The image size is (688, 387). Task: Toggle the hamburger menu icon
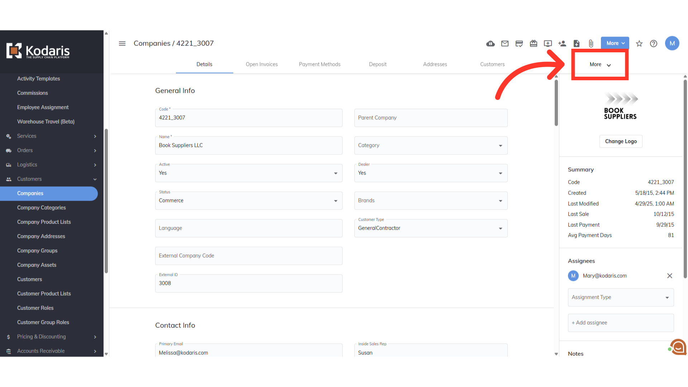coord(122,43)
